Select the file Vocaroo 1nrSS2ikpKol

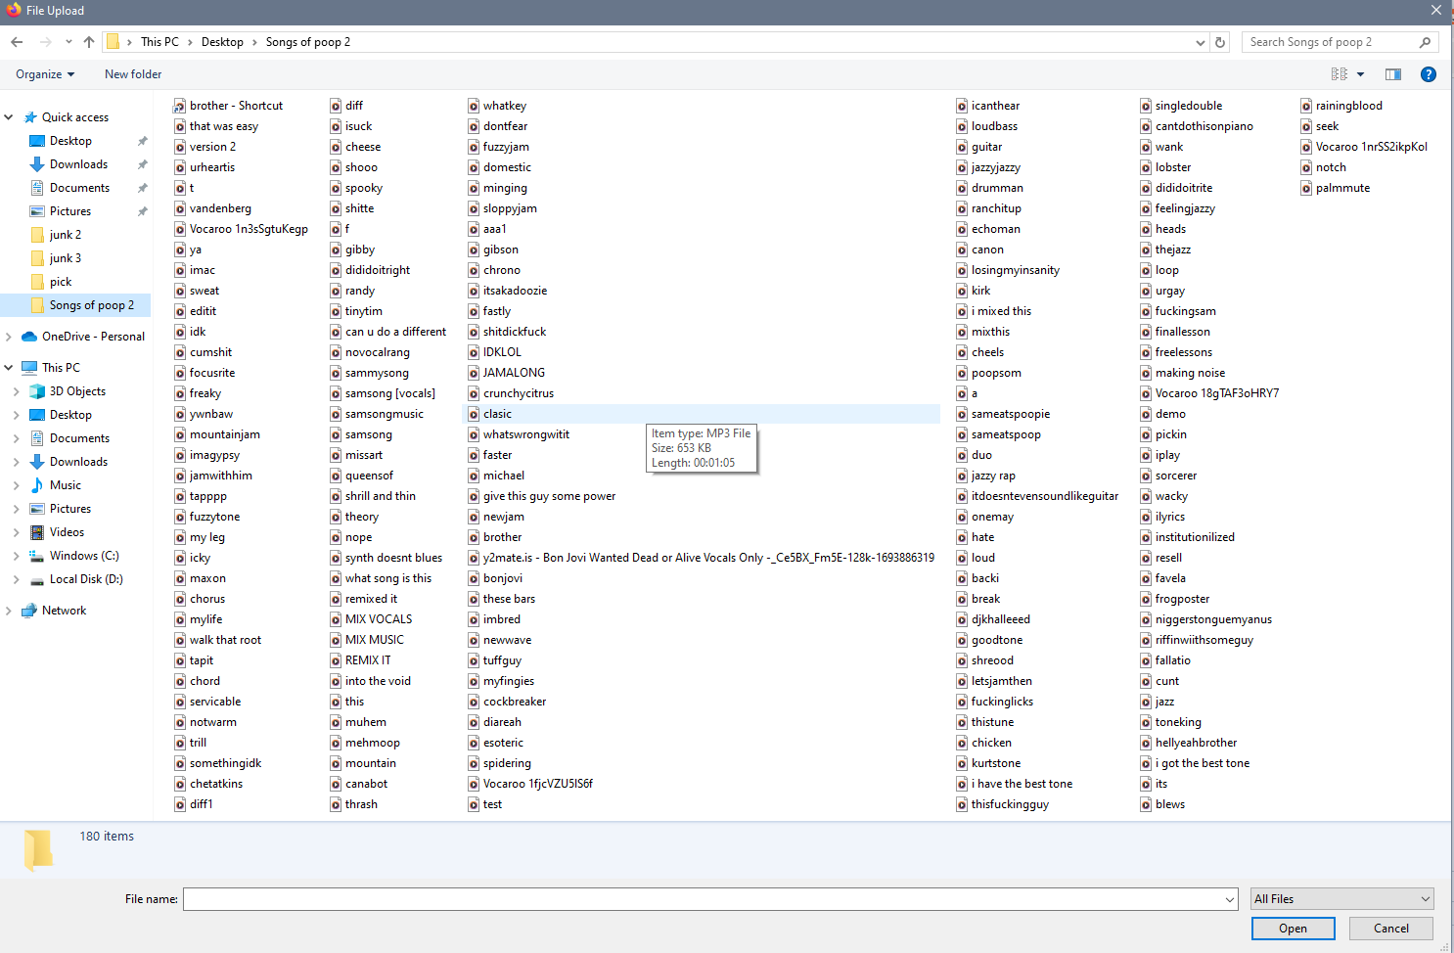pyautogui.click(x=1371, y=147)
